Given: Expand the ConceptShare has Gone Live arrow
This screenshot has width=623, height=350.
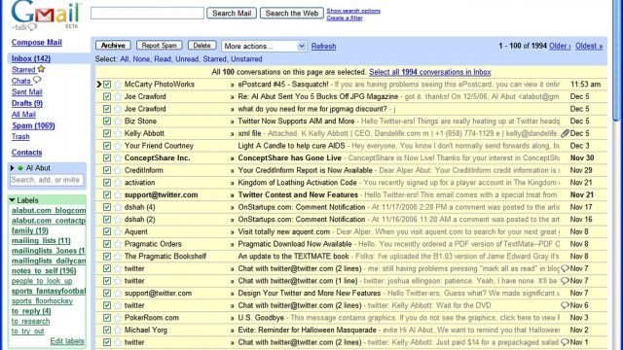Looking at the screenshot, I should click(232, 158).
